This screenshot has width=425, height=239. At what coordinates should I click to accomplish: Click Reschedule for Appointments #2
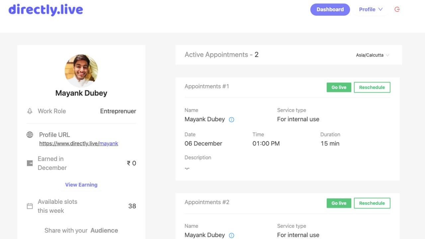372,203
